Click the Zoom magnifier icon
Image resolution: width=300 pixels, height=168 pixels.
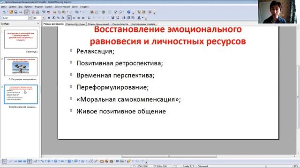click(120, 12)
